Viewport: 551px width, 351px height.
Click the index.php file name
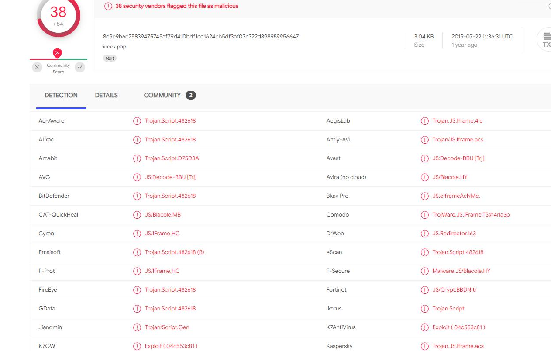pyautogui.click(x=114, y=47)
